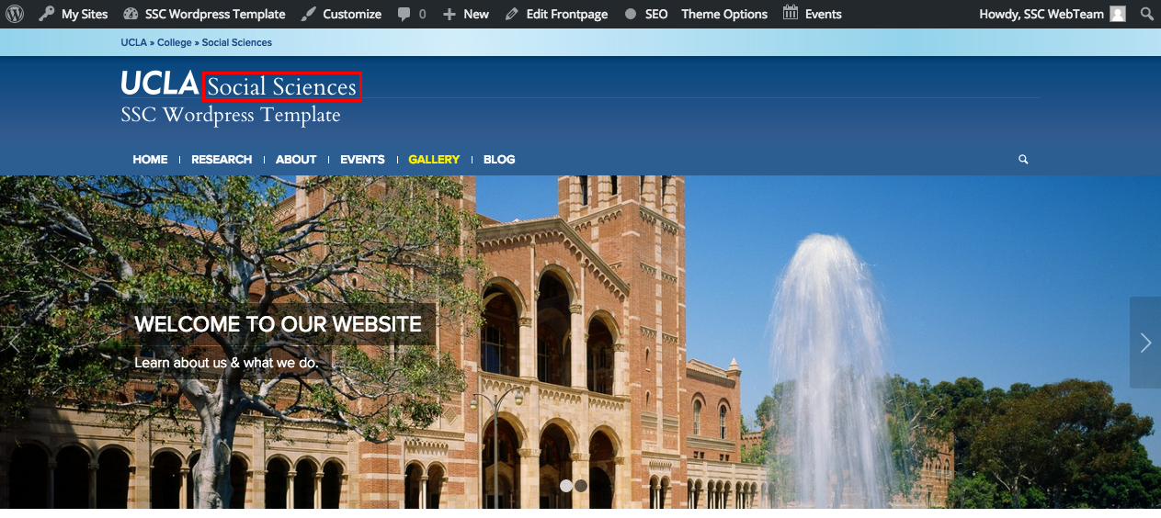Click 'Learn about us & what we do.' text
The height and width of the screenshot is (518, 1161).
[226, 363]
